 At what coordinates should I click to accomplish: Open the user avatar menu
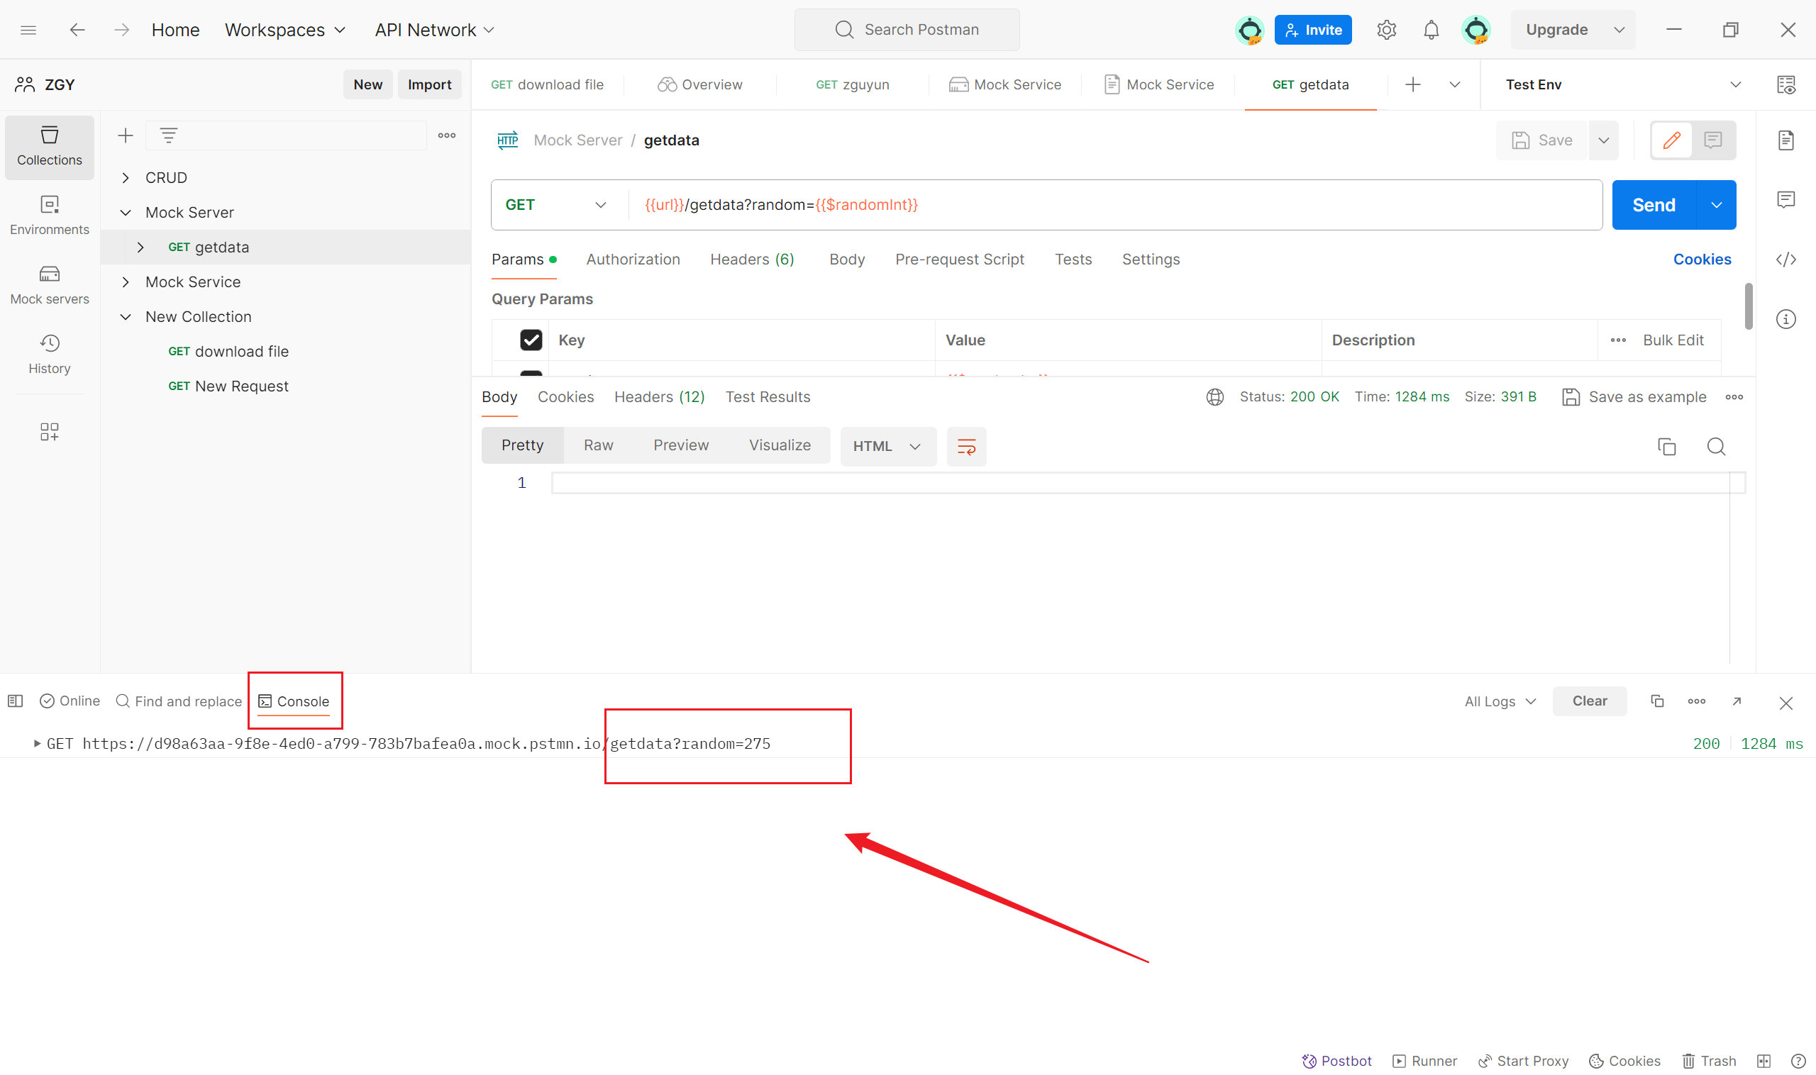click(1476, 30)
